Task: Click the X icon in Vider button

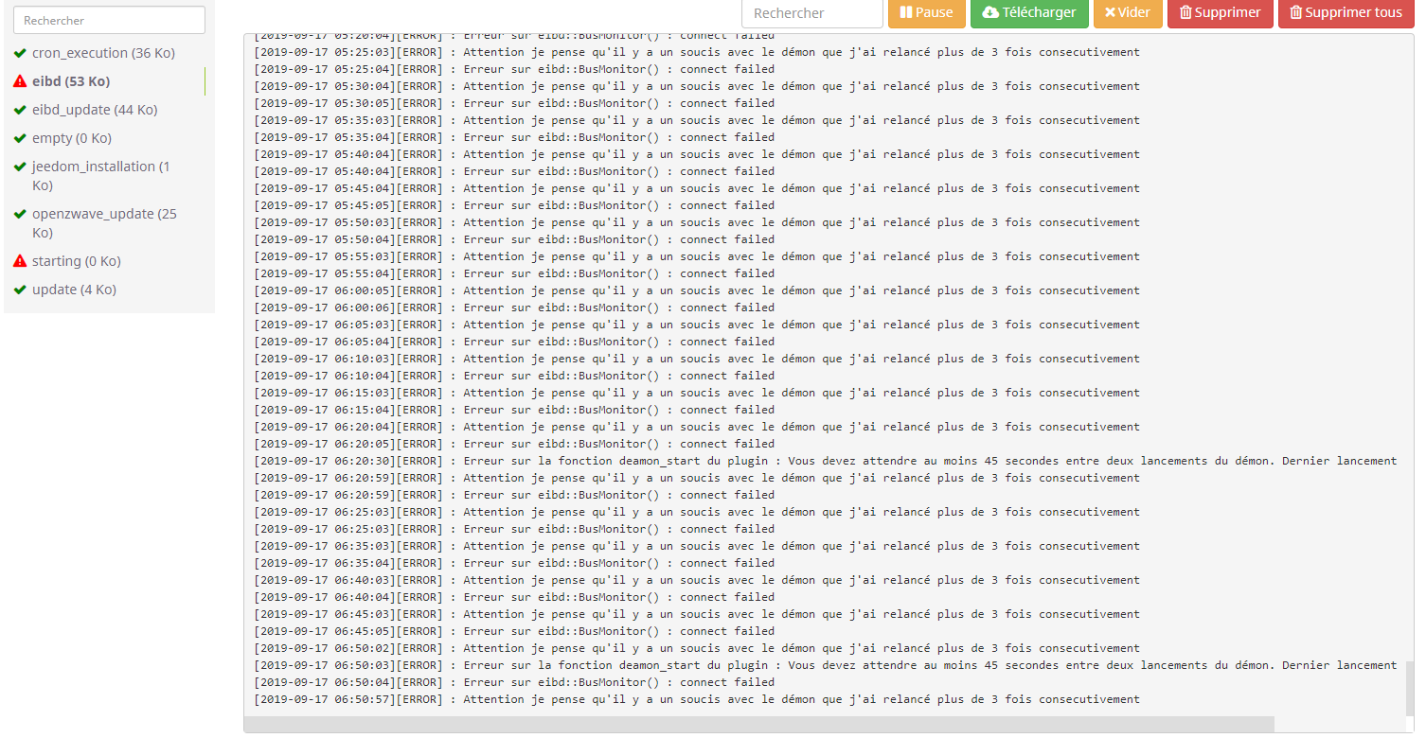Action: (1110, 12)
